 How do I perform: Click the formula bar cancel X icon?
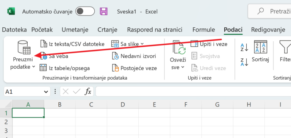[66, 92]
